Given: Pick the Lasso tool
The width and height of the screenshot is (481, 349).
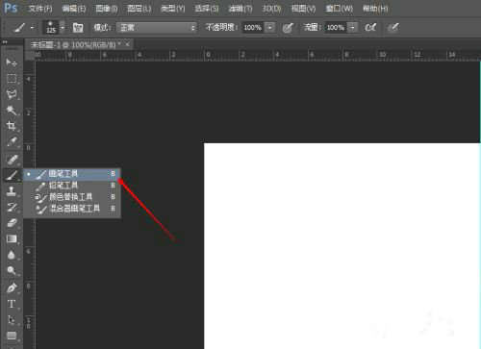Looking at the screenshot, I should click(12, 94).
